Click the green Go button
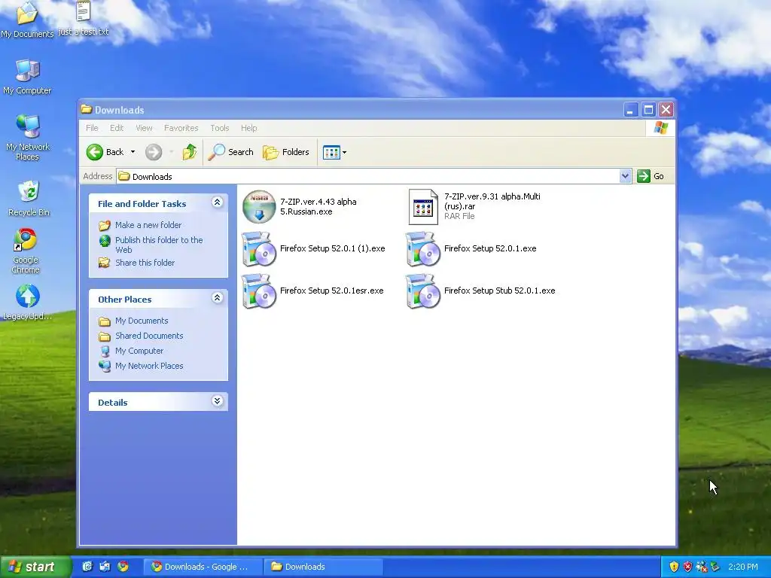This screenshot has height=578, width=771. point(651,176)
